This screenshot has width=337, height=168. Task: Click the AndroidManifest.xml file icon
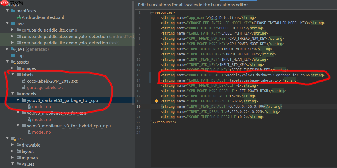[19, 17]
